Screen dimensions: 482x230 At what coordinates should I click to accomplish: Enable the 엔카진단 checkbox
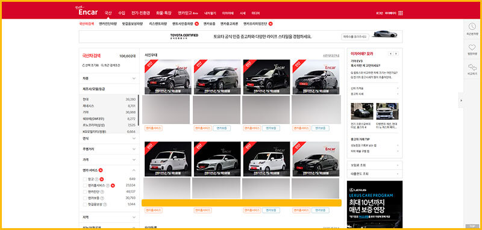tap(85, 191)
